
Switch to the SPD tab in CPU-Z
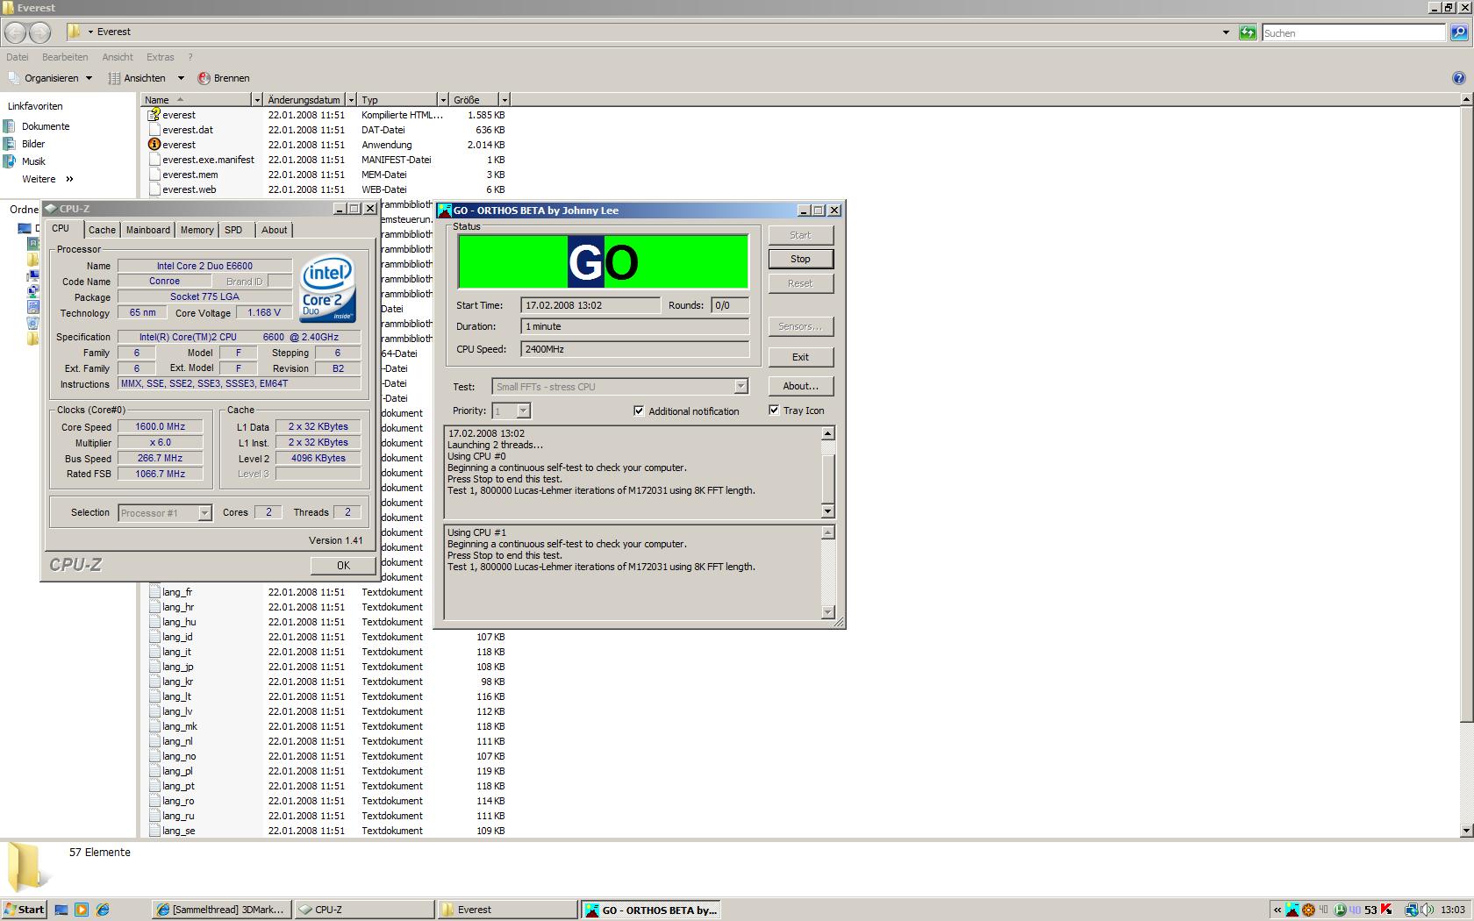click(233, 230)
